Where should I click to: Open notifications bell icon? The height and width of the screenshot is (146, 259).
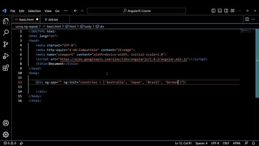click(253, 143)
